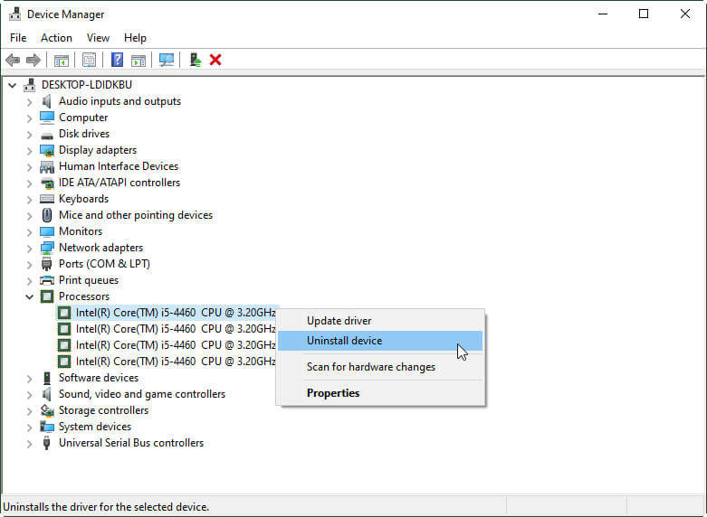This screenshot has width=707, height=517.
Task: Collapse the Processors category
Action: (29, 296)
